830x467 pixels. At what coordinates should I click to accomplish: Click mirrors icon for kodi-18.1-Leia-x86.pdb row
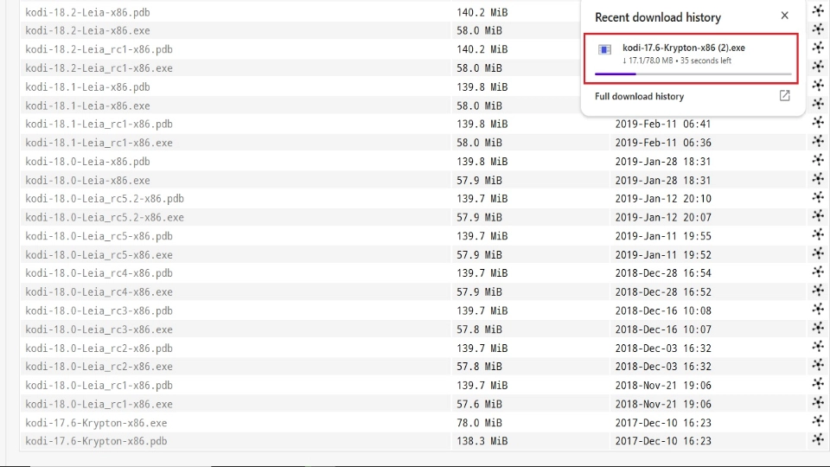(819, 86)
